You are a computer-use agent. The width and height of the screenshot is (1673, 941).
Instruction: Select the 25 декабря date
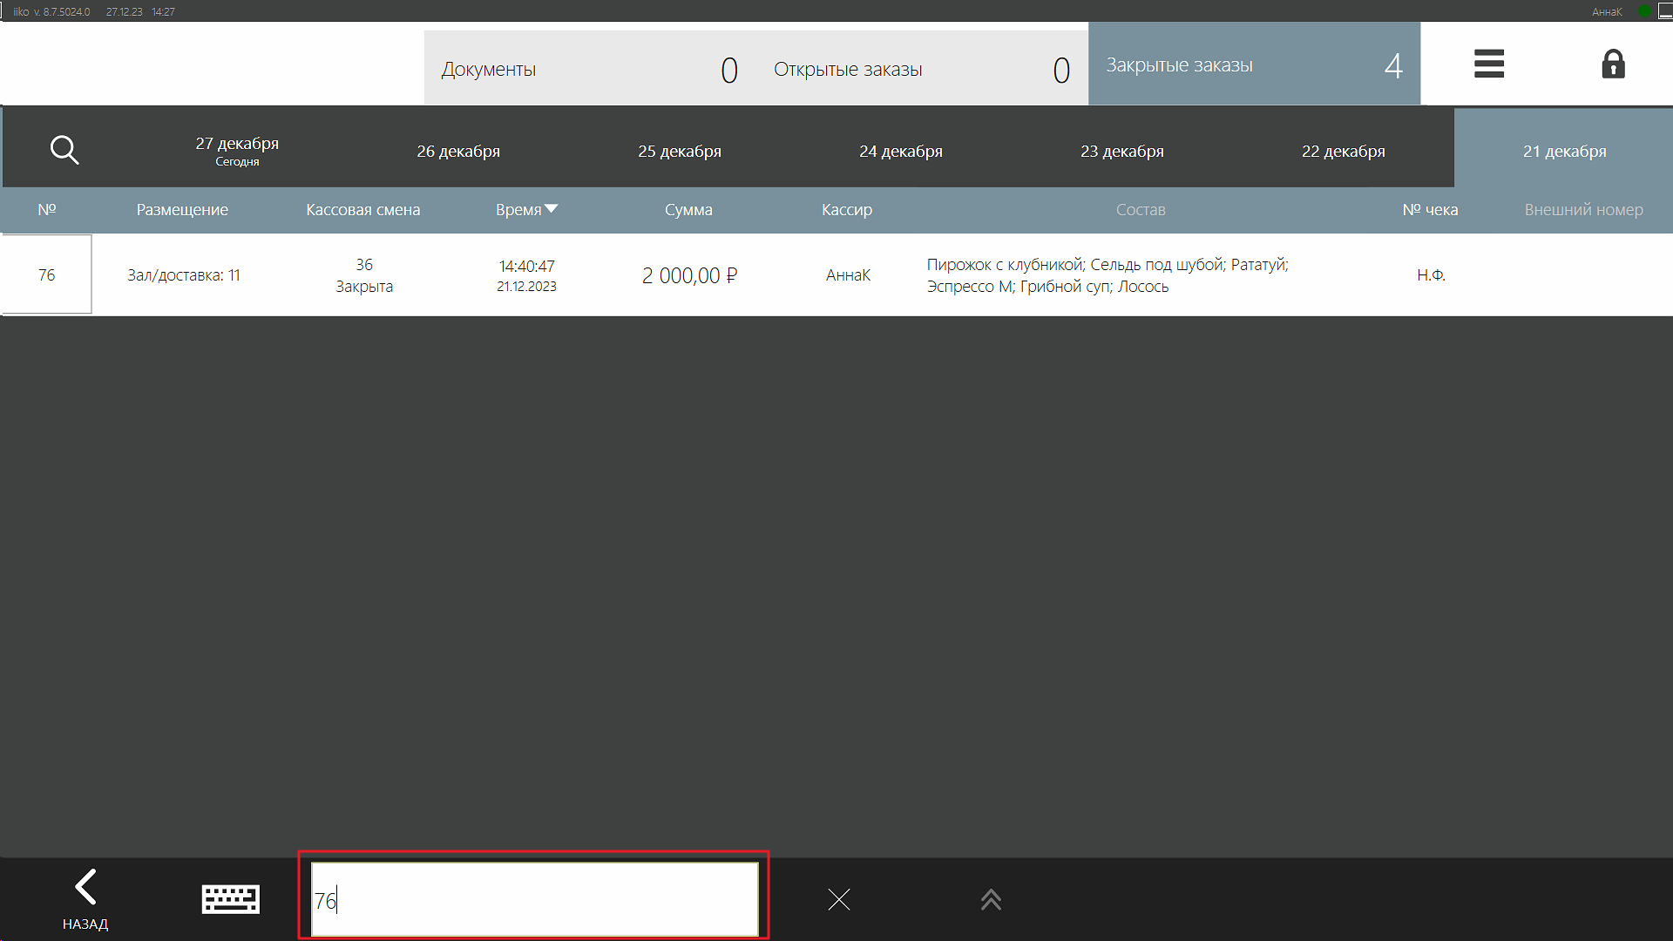pyautogui.click(x=680, y=151)
